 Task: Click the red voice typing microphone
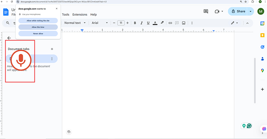(21, 60)
